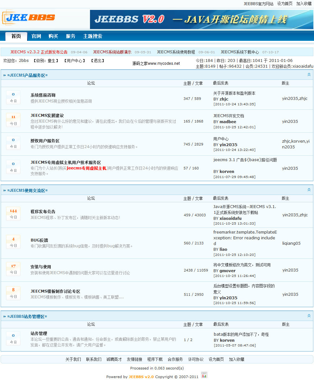View profile of poster gmover
Screen dimensions: 314x380
tap(228, 271)
